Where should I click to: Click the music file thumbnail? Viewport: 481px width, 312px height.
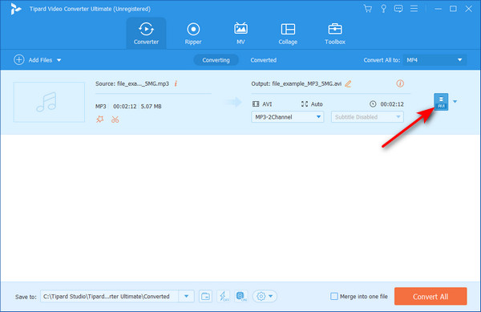[x=49, y=102]
